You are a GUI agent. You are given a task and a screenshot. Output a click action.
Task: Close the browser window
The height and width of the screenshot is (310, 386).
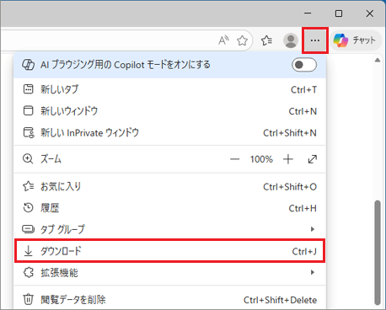click(x=370, y=13)
